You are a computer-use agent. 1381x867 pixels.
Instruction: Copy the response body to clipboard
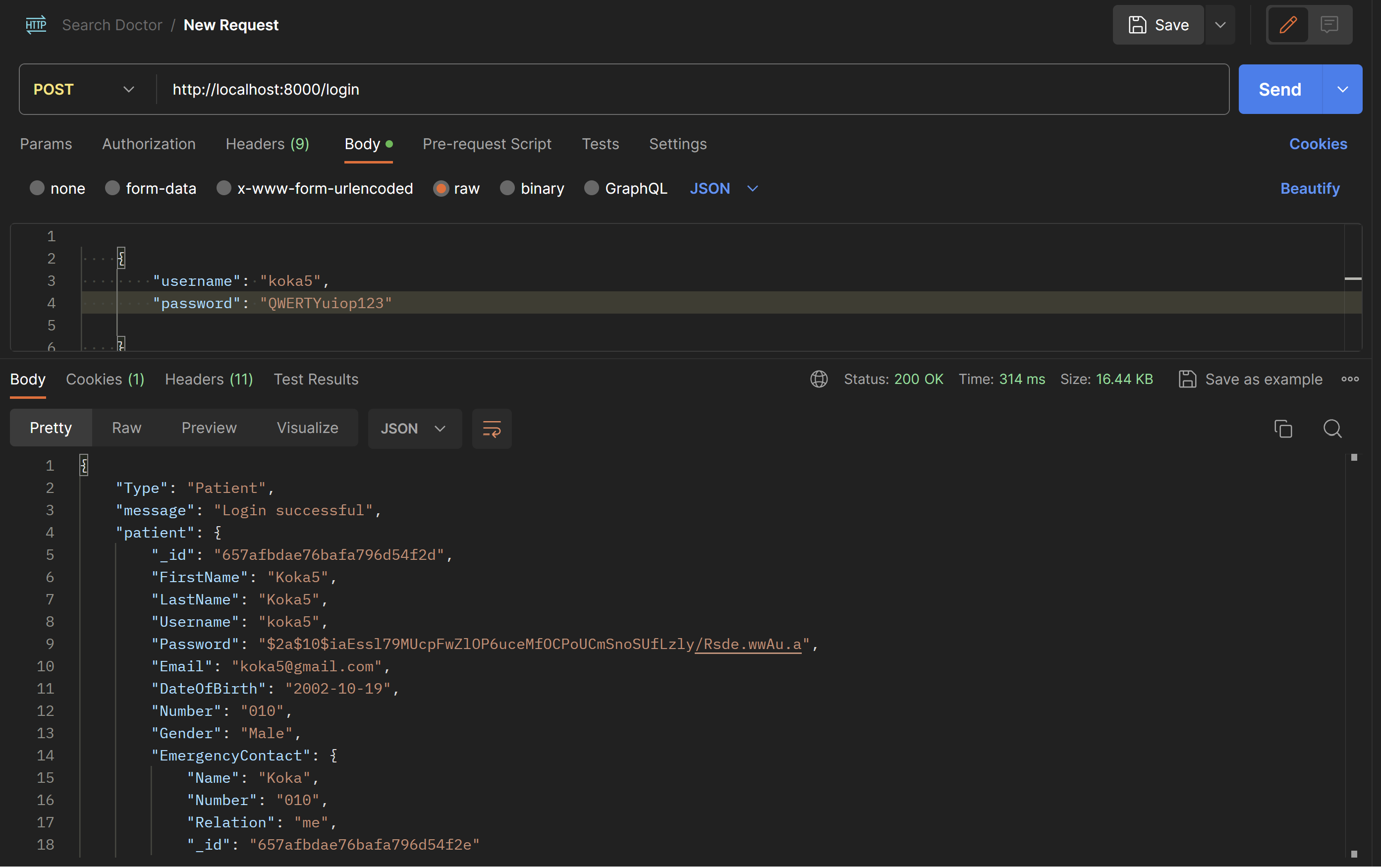(1283, 429)
